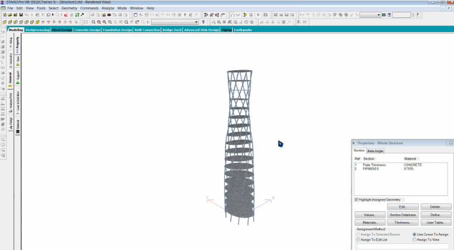Click the Open file folder icon
The height and width of the screenshot is (250, 454).
10,15
